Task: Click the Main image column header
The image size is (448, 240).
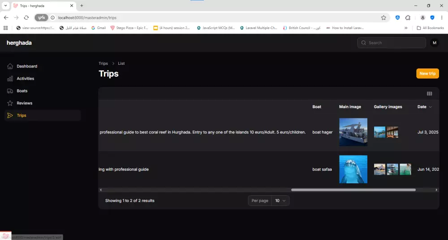Action: coord(350,107)
